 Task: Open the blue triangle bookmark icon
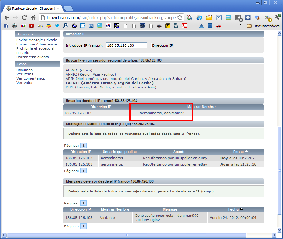(202, 26)
